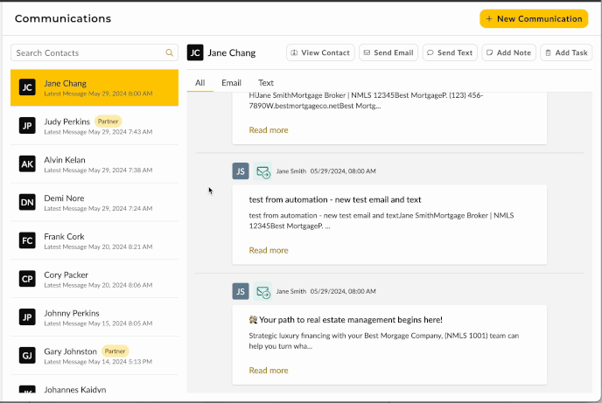
Task: Click sent-email icon on real estate management message
Action: pyautogui.click(x=263, y=292)
